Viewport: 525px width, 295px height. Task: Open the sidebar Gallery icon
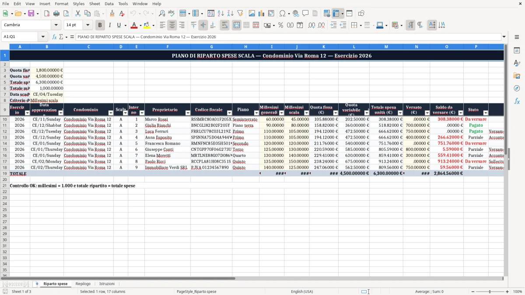(x=517, y=76)
